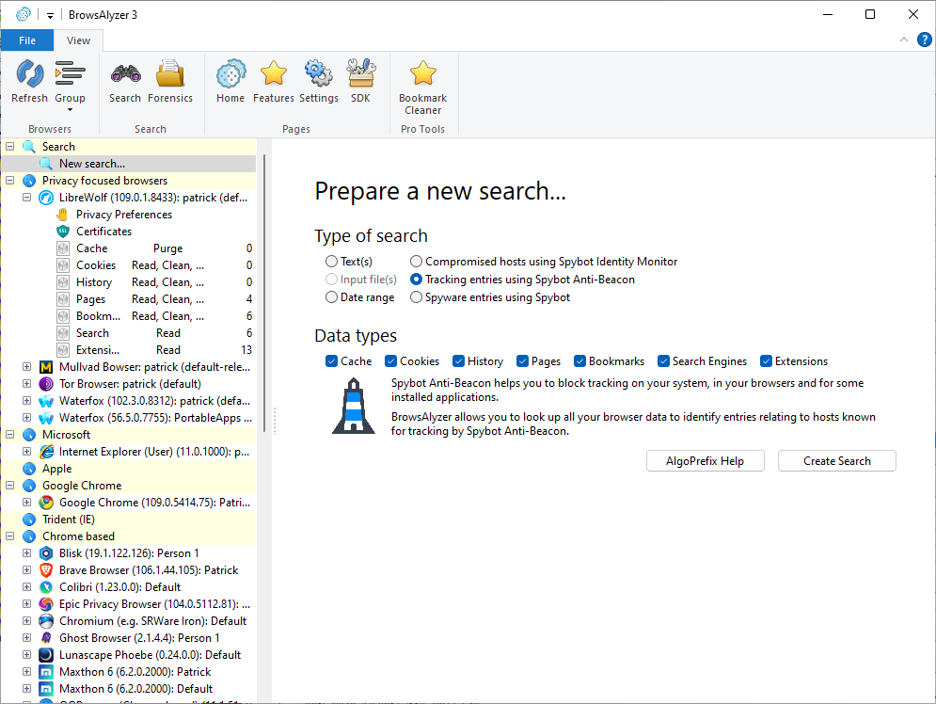Open the LibreWolf History row
The image size is (936, 704).
(x=155, y=281)
